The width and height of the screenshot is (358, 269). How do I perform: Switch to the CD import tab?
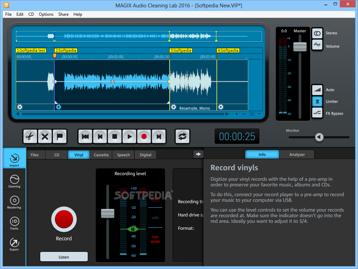point(57,155)
